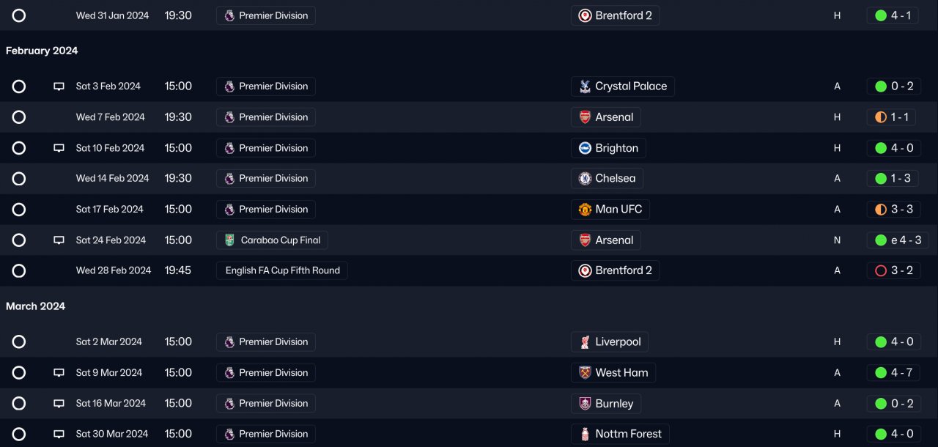This screenshot has height=447, width=938.
Task: Open the West Ham team link
Action: pos(613,373)
